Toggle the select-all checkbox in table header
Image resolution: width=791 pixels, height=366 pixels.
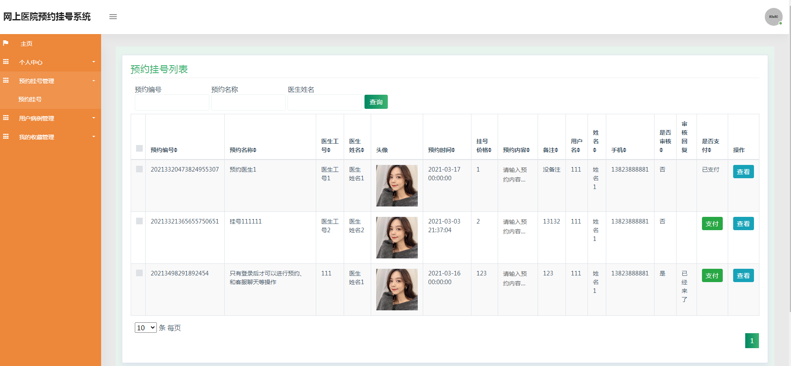[139, 148]
